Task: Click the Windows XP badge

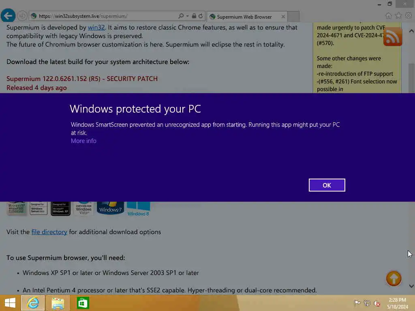Action: tap(61, 209)
